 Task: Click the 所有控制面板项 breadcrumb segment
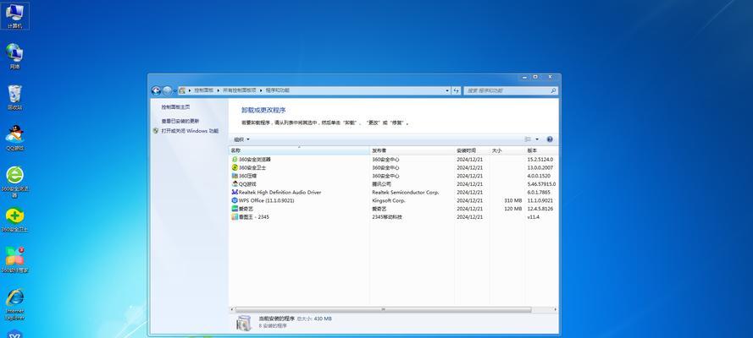tap(239, 90)
